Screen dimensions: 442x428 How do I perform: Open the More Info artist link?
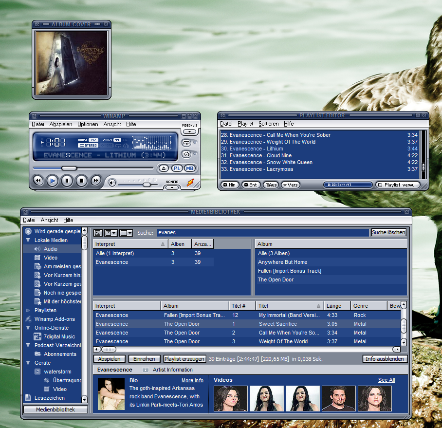pos(192,380)
